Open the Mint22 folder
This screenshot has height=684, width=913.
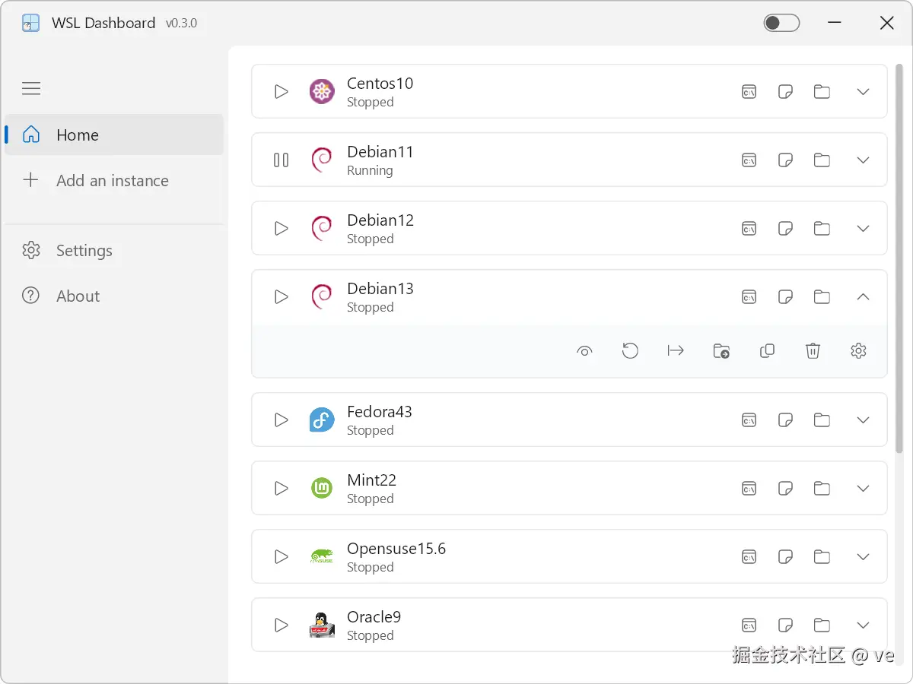[x=822, y=489]
